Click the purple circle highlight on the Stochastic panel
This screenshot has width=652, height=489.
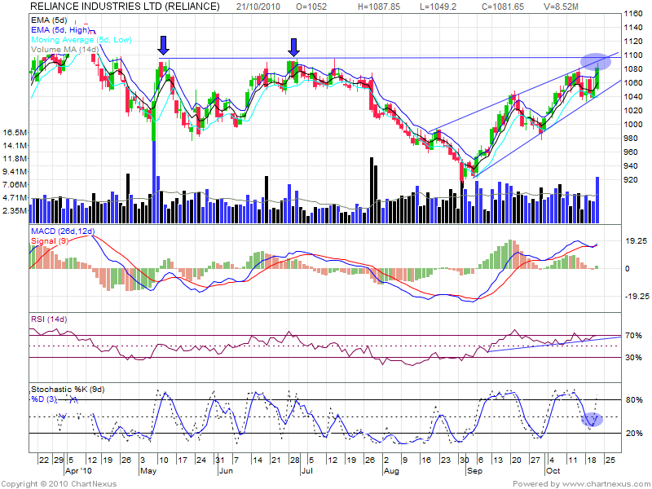click(593, 420)
